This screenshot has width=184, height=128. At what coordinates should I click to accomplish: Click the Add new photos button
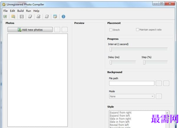(x=30, y=30)
